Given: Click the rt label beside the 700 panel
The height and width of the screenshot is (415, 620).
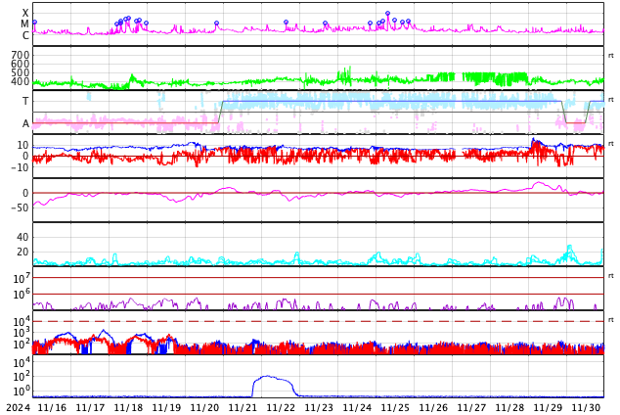Looking at the screenshot, I should pyautogui.click(x=611, y=56).
